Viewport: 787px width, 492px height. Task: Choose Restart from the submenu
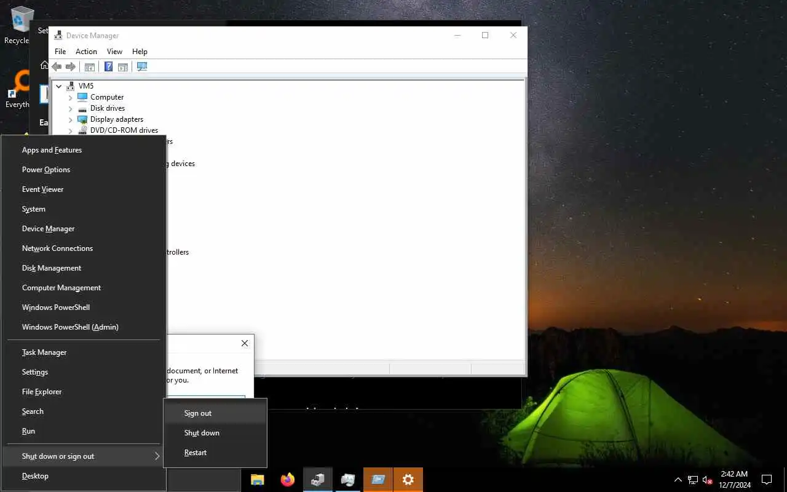pos(215,453)
